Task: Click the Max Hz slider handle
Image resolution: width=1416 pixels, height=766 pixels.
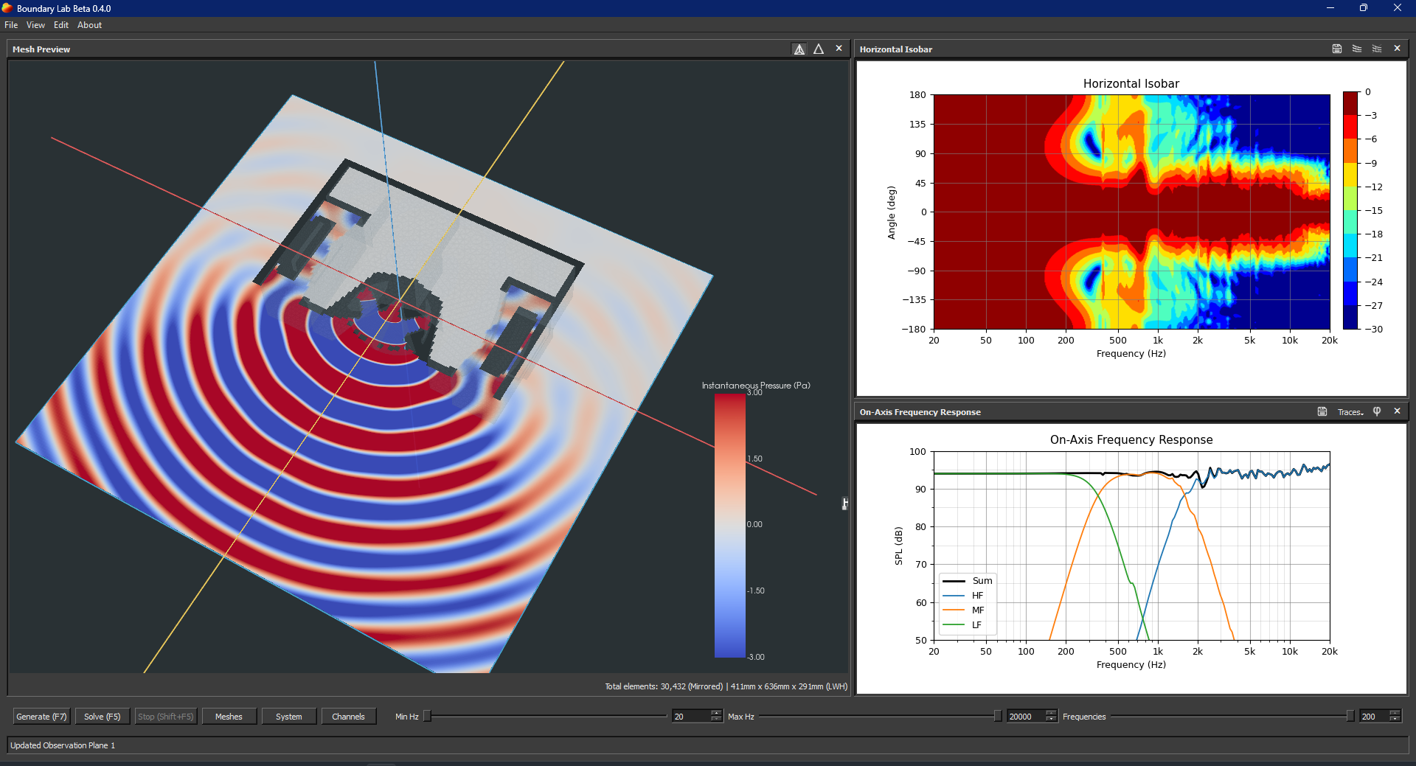Action: (998, 716)
